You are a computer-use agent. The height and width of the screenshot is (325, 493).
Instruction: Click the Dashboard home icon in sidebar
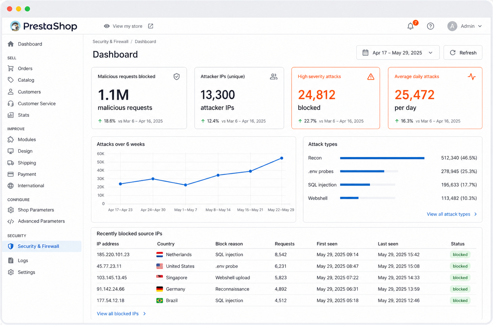(11, 44)
